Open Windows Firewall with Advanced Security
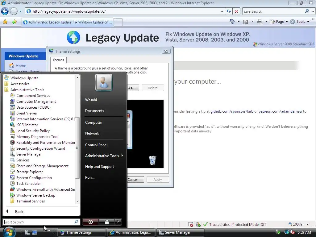Image resolution: width=316 pixels, height=237 pixels. (x=42, y=189)
